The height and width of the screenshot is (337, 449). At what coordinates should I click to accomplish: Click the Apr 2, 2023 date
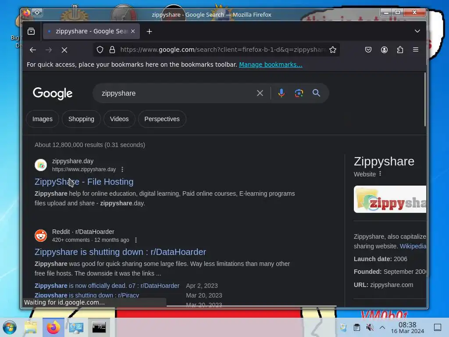(202, 286)
